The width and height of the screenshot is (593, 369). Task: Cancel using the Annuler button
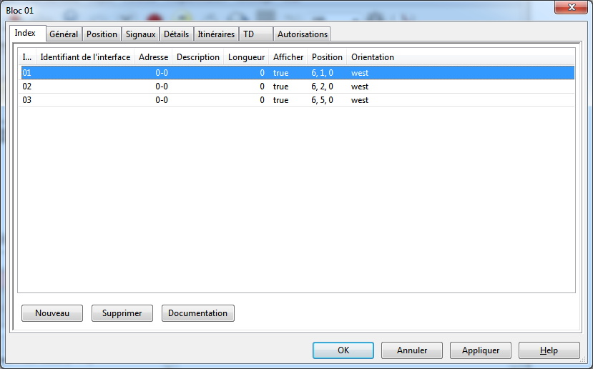coord(411,350)
